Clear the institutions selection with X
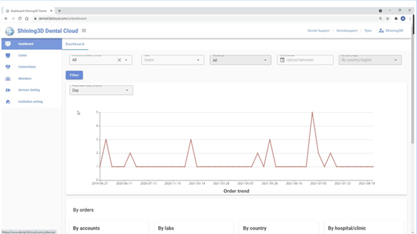 pyautogui.click(x=119, y=60)
